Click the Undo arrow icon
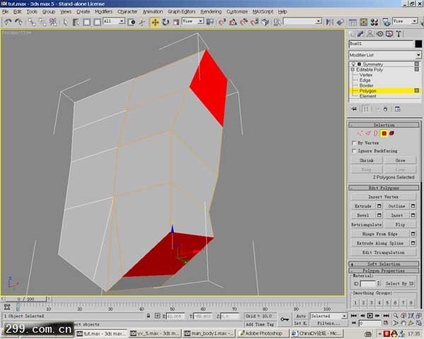Screen dimensions: 424x339 tap(8, 22)
